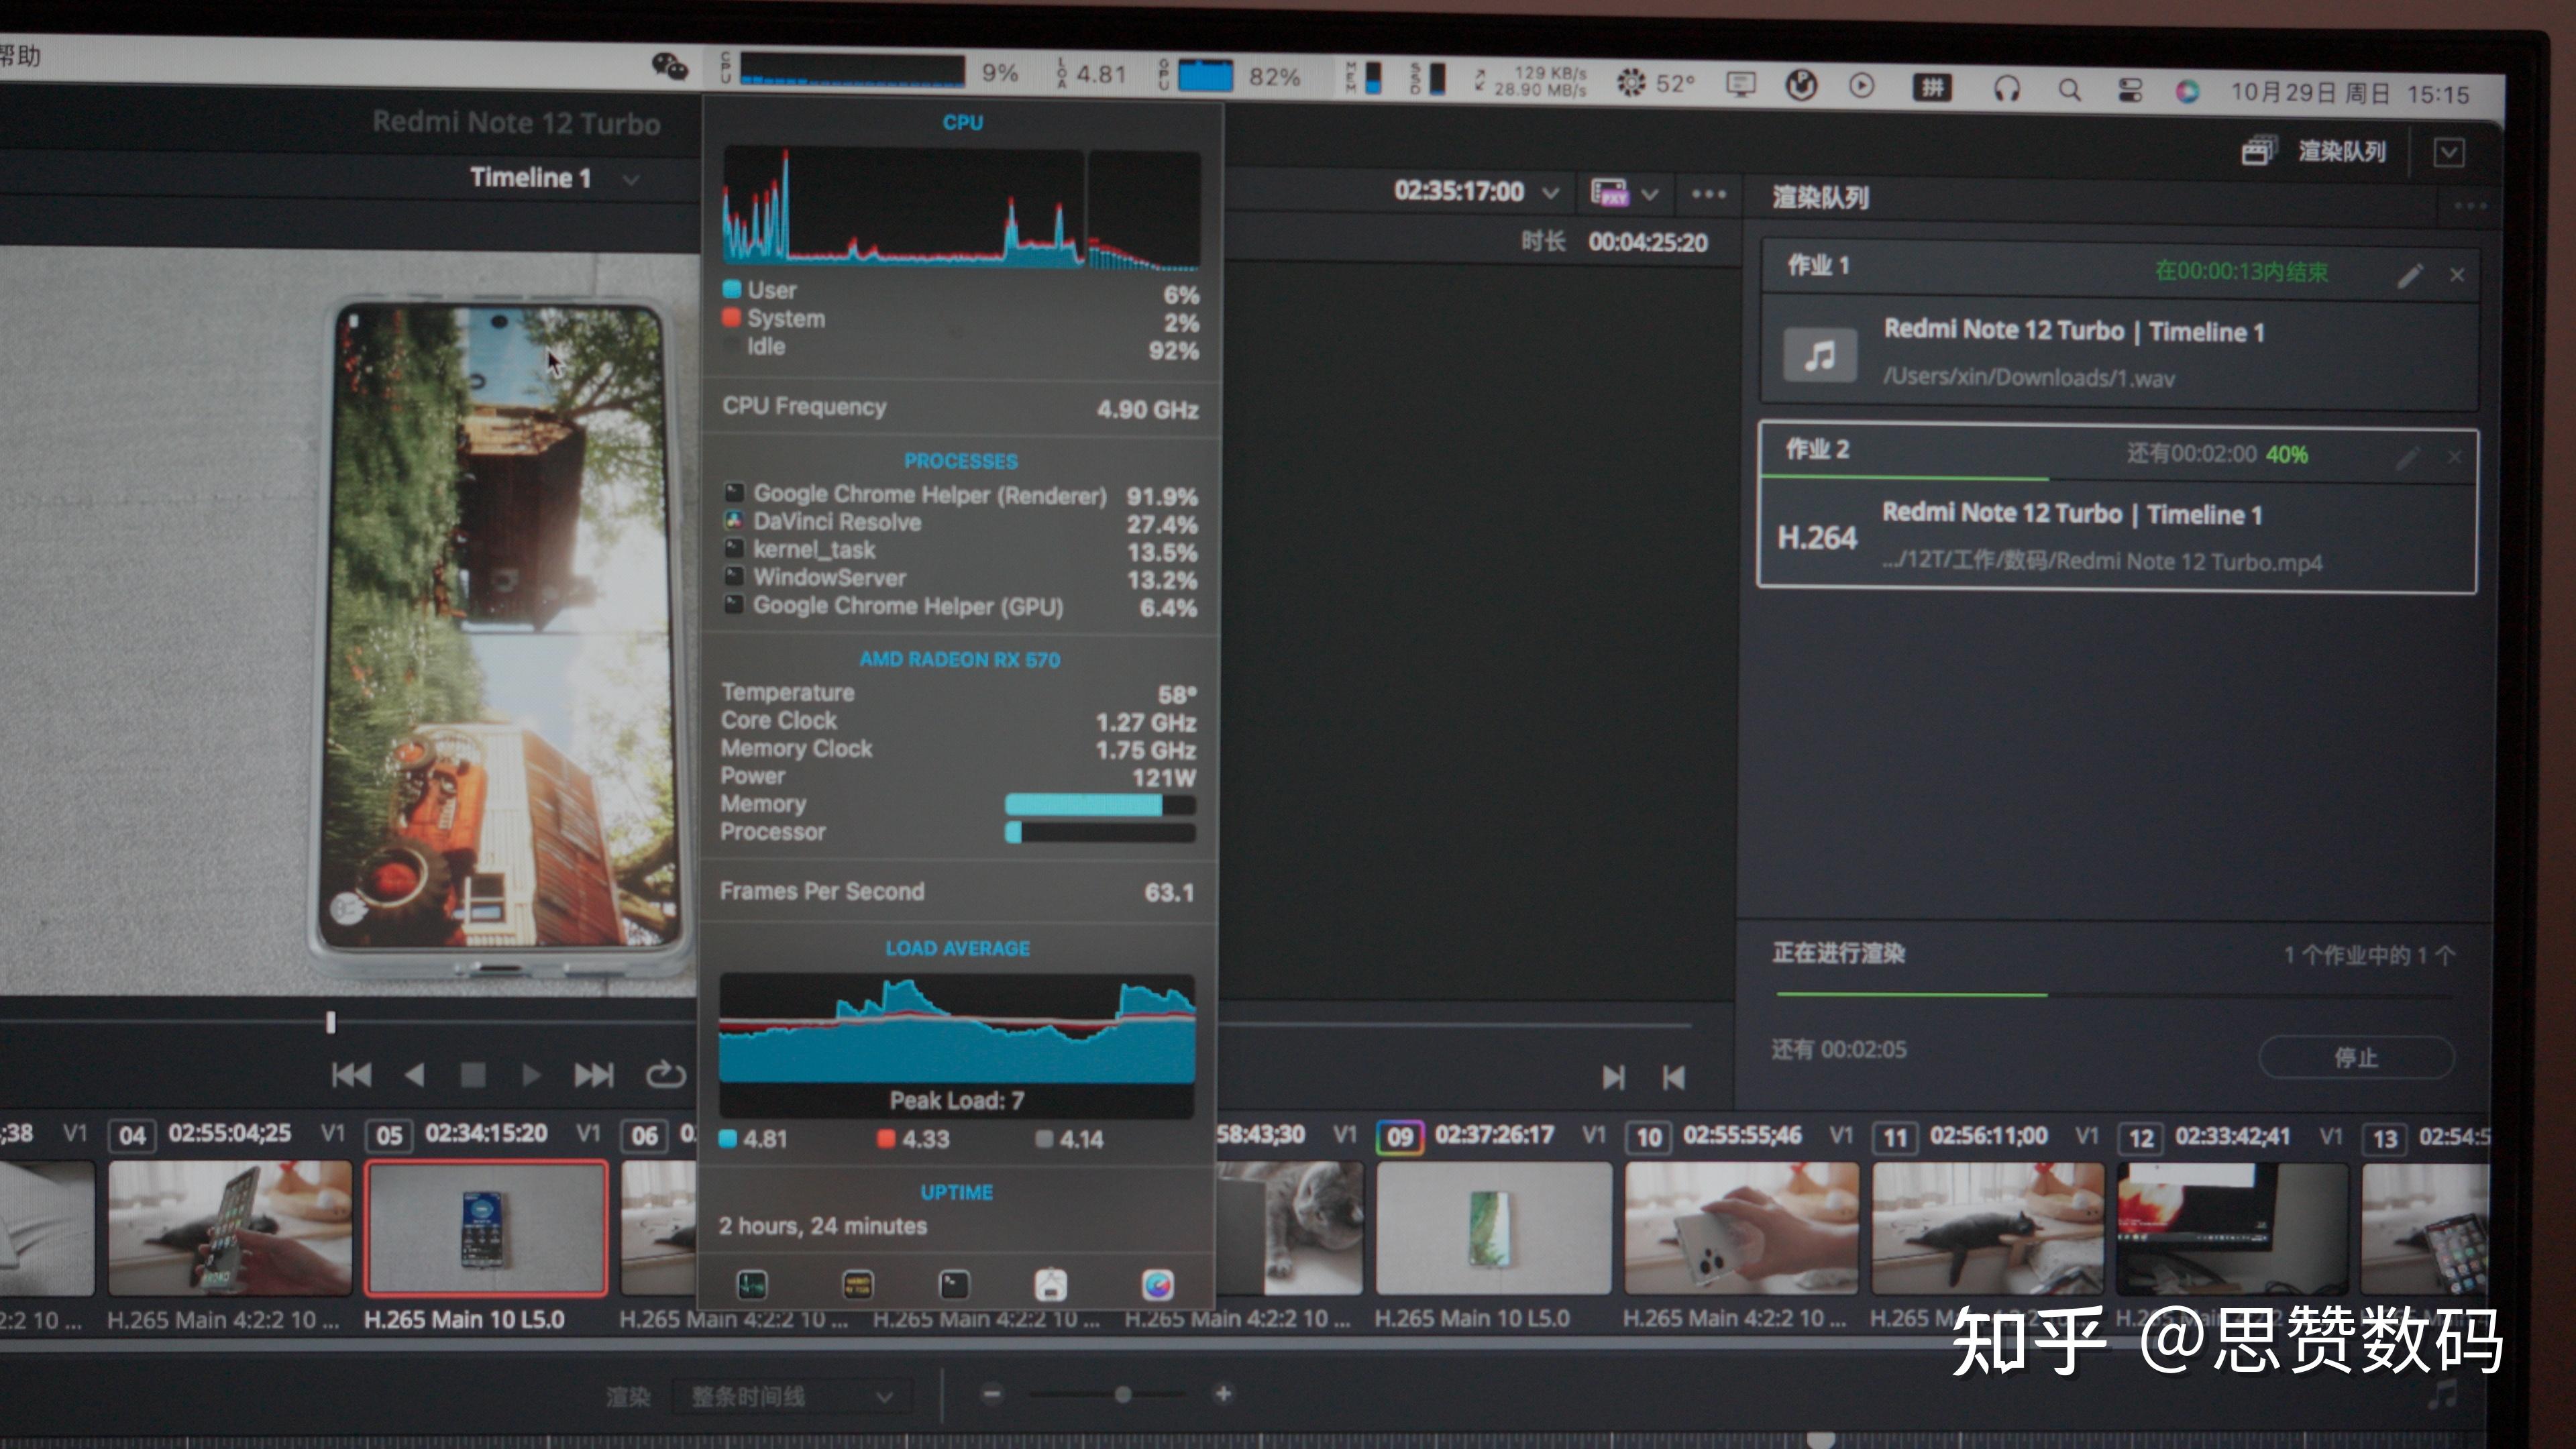This screenshot has height=1449, width=2576.
Task: Go to previous clip marker button
Action: click(1673, 1077)
